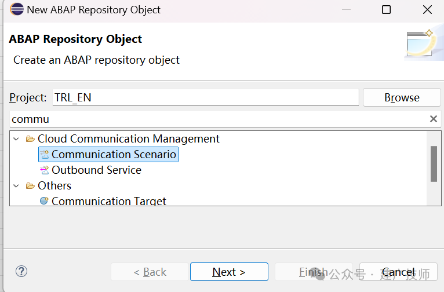The image size is (444, 292).
Task: Click the tree list vertical scrollbar thumb
Action: point(434,164)
